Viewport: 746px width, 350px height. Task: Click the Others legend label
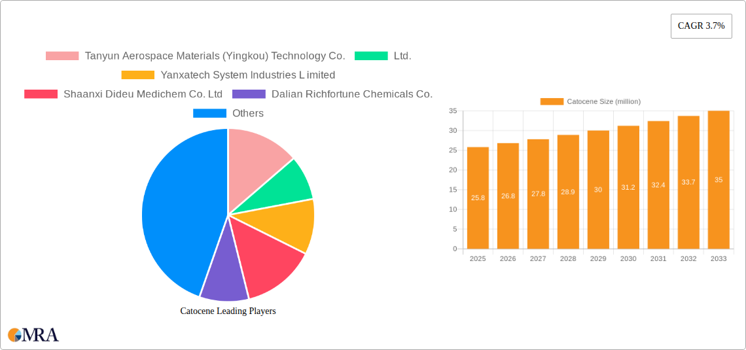(248, 113)
